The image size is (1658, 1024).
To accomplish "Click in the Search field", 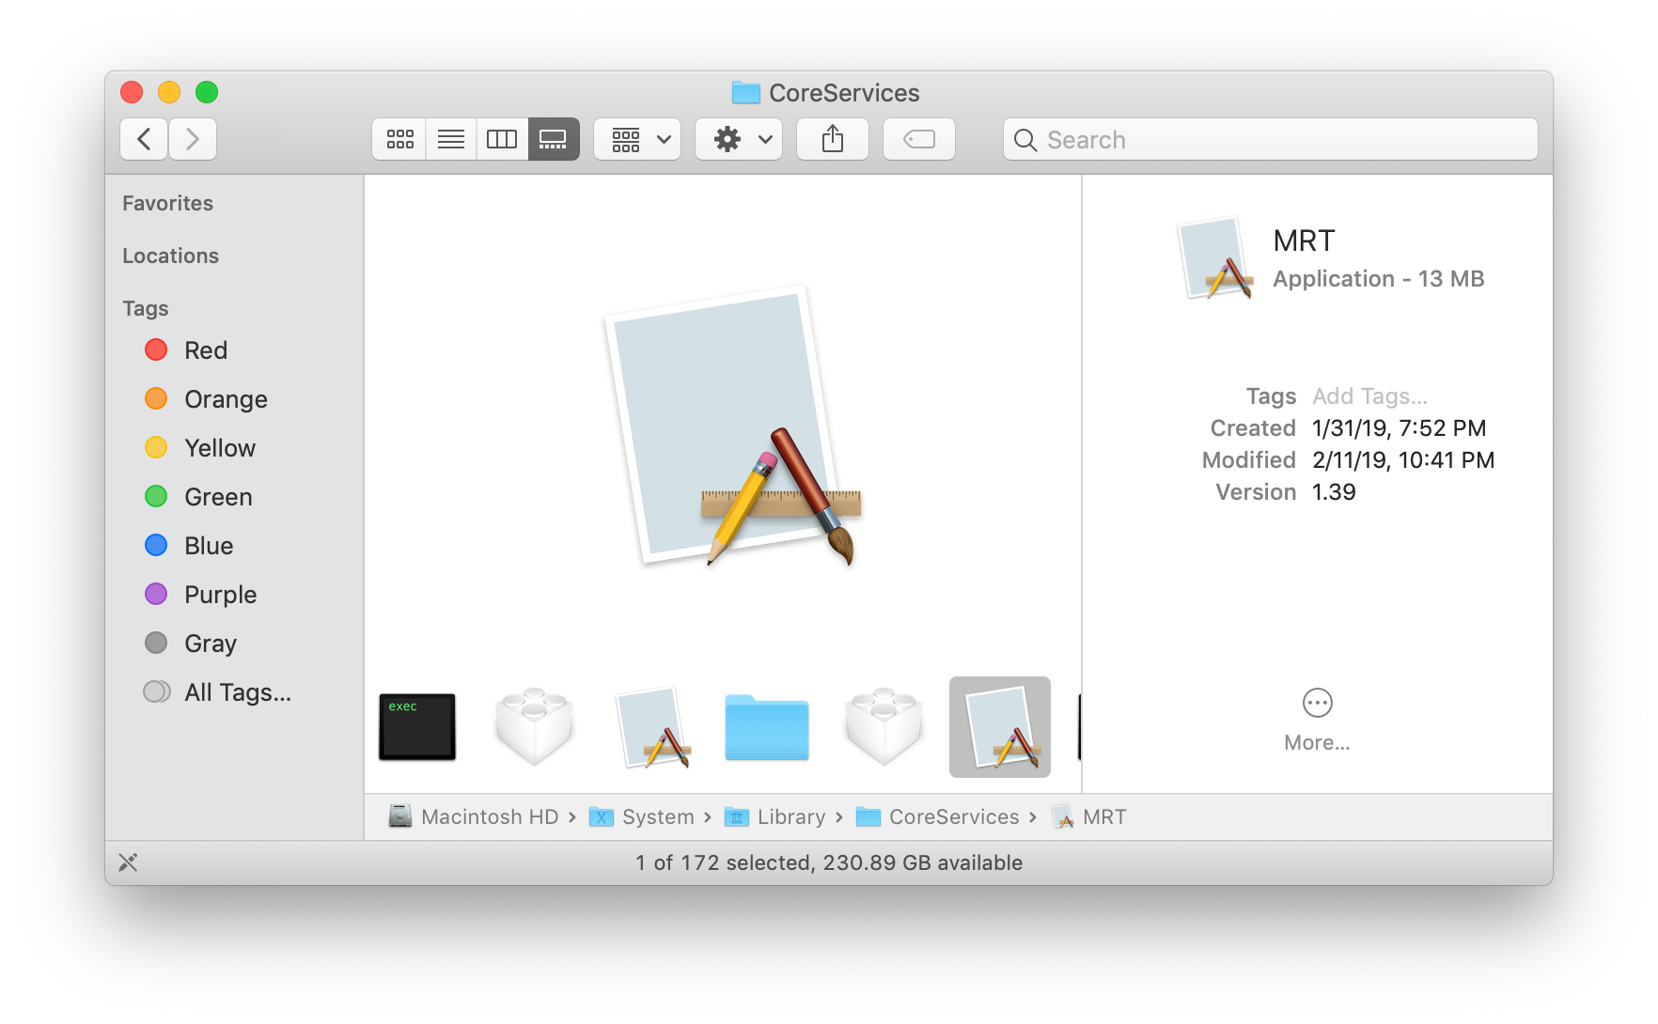I will pos(1269,140).
